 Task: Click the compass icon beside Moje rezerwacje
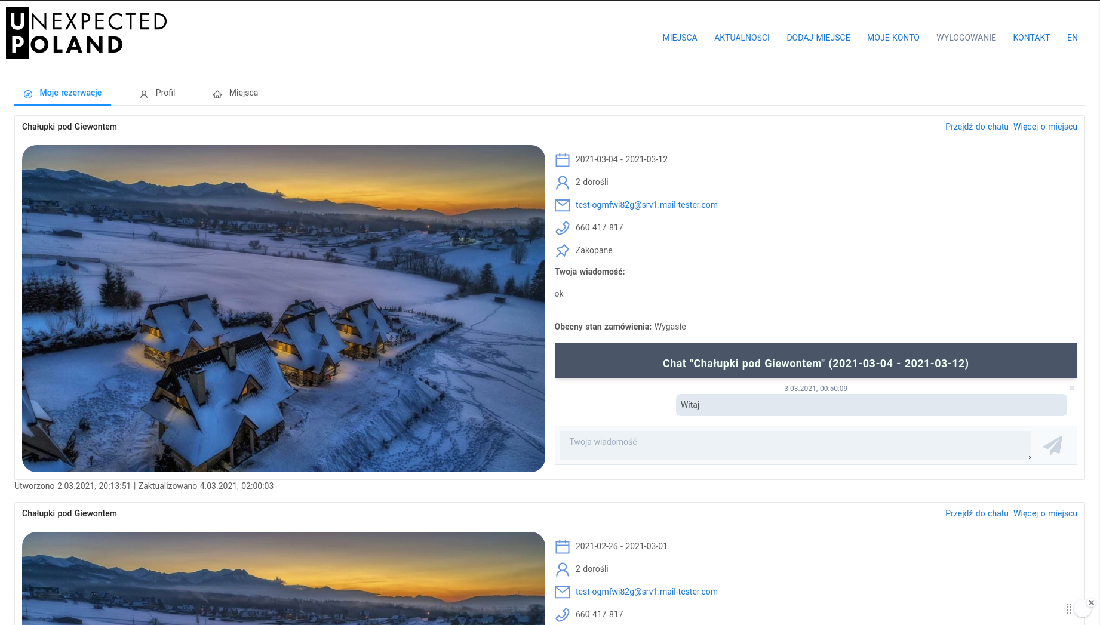(28, 94)
